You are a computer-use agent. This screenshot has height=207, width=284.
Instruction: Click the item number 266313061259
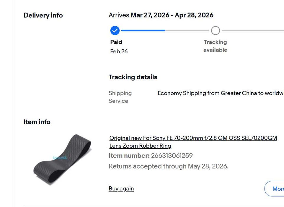coord(172,156)
